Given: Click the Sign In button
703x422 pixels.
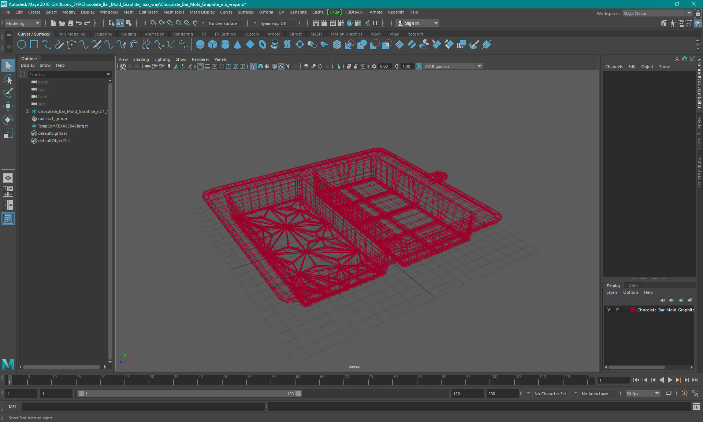Looking at the screenshot, I should (417, 23).
